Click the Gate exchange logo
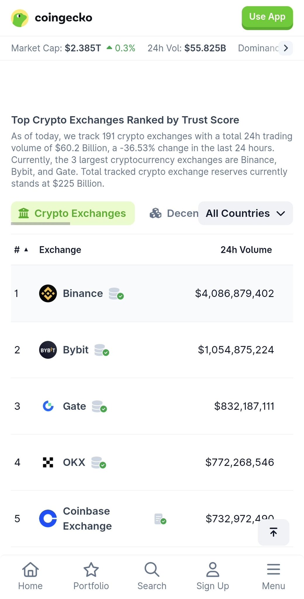The width and height of the screenshot is (304, 599). [x=48, y=406]
